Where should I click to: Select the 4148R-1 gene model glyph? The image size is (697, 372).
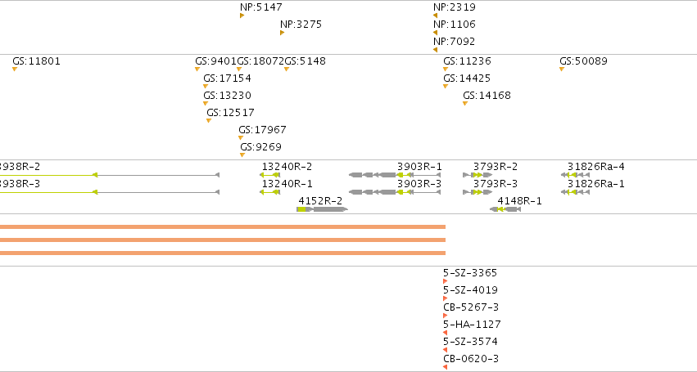pyautogui.click(x=505, y=209)
